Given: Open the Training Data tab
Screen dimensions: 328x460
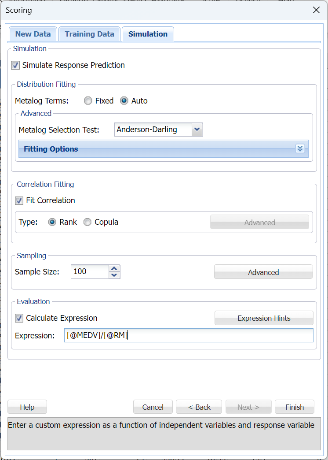Looking at the screenshot, I should point(89,34).
